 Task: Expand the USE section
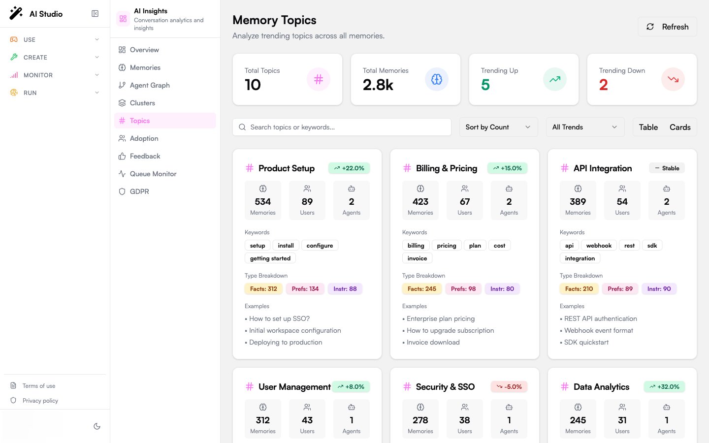(x=55, y=39)
